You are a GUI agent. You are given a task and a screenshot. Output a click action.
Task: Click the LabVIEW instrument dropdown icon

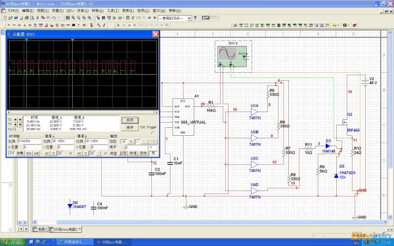[x=345, y=25]
